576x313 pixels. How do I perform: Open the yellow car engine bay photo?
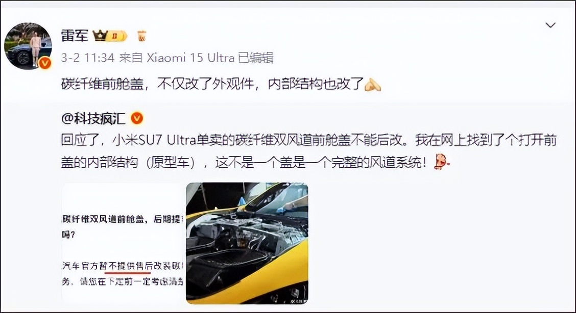click(247, 243)
